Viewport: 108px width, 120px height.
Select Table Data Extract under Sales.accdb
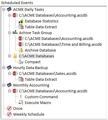click(41, 80)
